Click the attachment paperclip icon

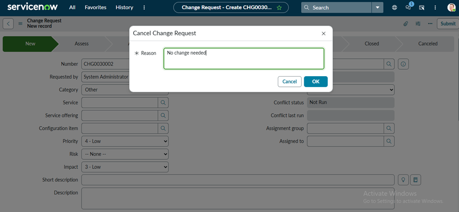(405, 24)
